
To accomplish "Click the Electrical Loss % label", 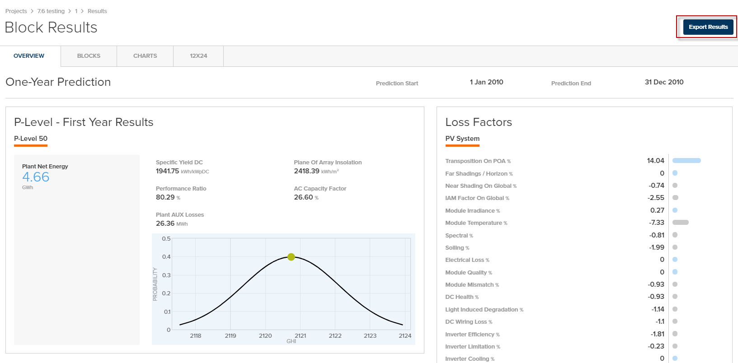I will coord(467,260).
